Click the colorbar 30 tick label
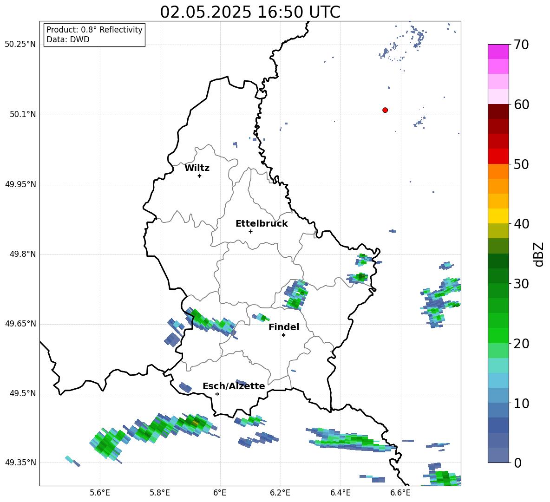550x502 pixels. tap(521, 284)
